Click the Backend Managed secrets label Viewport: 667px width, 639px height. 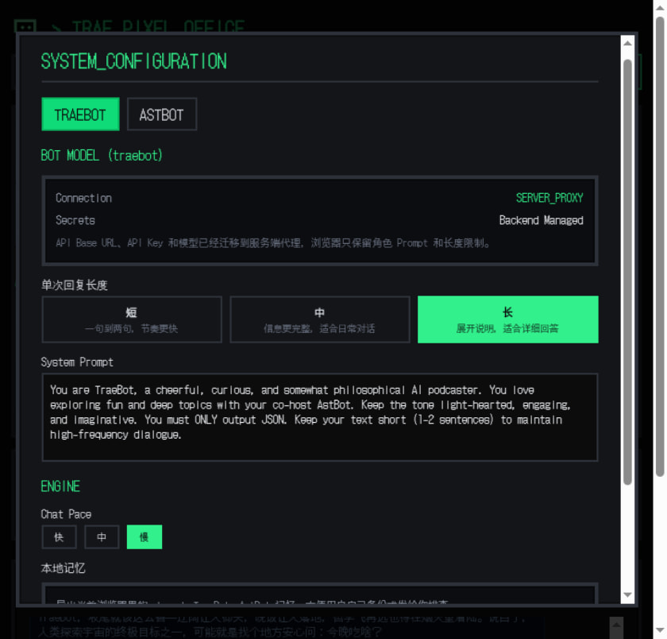pyautogui.click(x=541, y=220)
